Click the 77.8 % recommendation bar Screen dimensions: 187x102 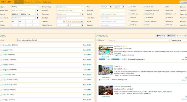(117, 59)
